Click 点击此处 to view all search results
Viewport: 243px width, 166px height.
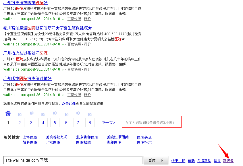[x=68, y=103]
